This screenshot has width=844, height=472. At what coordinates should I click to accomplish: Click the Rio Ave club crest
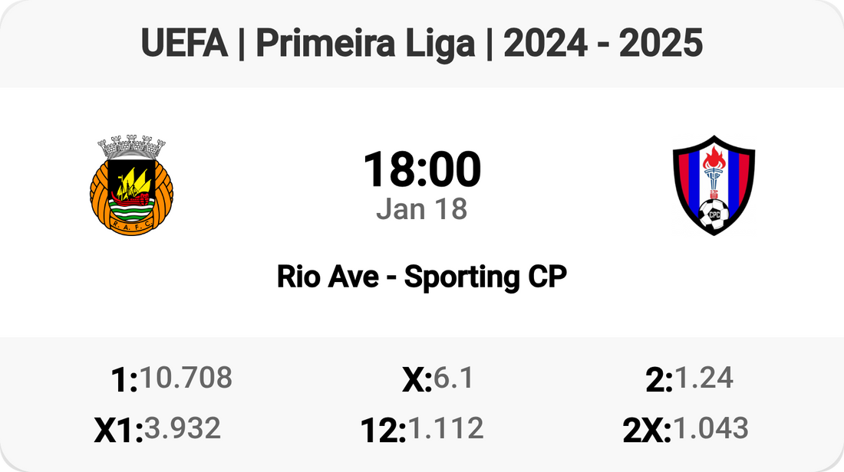[x=130, y=187]
